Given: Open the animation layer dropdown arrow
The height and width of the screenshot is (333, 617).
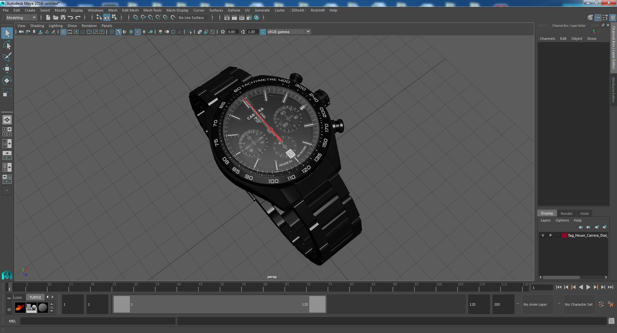Looking at the screenshot, I should 518,304.
